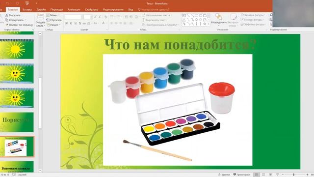Screen dimensions: 314x177
Task: Expand the Копировать dropdown arrow
Action: pos(26,20)
